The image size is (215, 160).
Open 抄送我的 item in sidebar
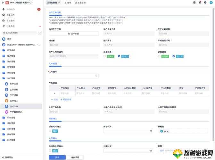pyautogui.click(x=11, y=26)
